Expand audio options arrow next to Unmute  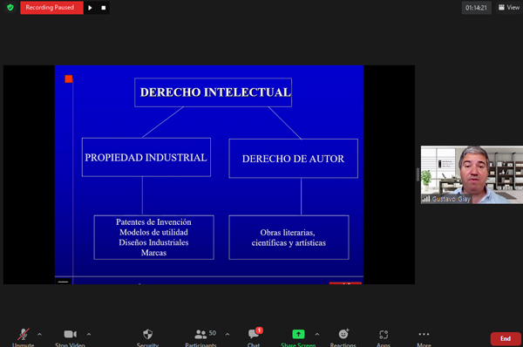[40, 334]
